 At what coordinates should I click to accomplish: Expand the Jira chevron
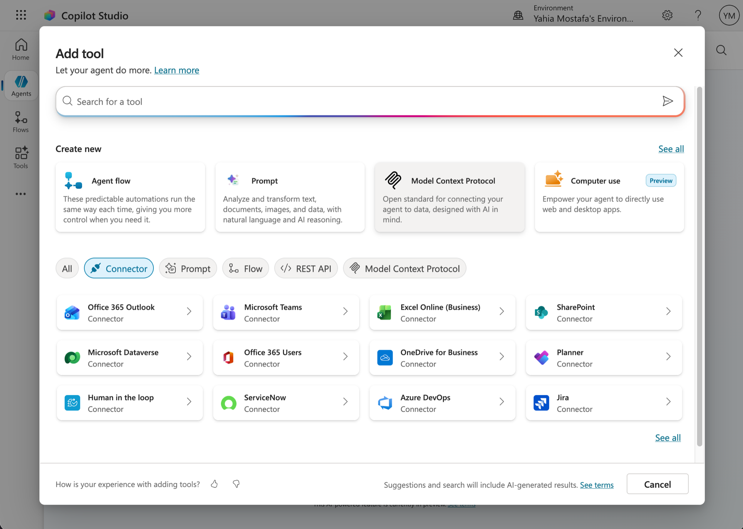(x=668, y=401)
